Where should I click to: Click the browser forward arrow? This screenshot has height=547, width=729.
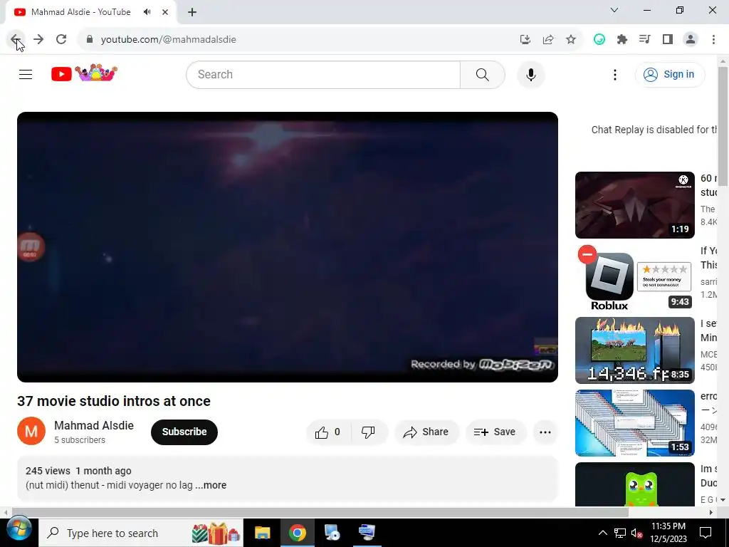click(38, 40)
